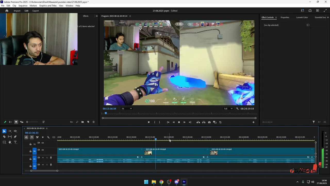Add a marker in the timeline toolbar
The width and height of the screenshot is (330, 186).
tap(43, 137)
